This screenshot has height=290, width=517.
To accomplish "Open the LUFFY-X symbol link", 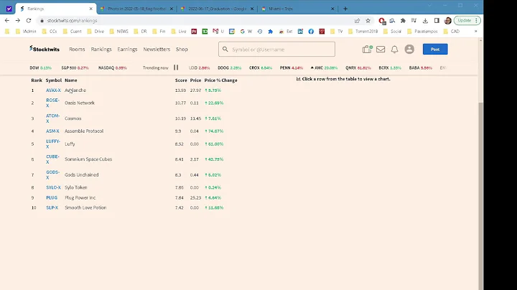I will click(x=52, y=144).
